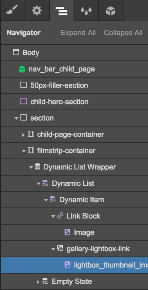Viewport: 148px width, 290px height.
Task: Click the Dynamic Item collection icon
Action: click(x=53, y=199)
